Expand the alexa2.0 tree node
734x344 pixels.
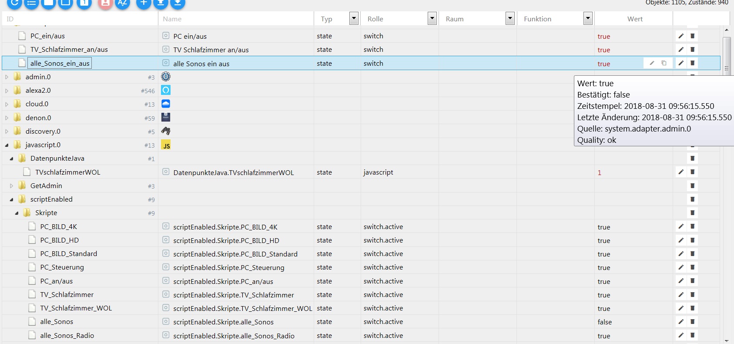[7, 91]
